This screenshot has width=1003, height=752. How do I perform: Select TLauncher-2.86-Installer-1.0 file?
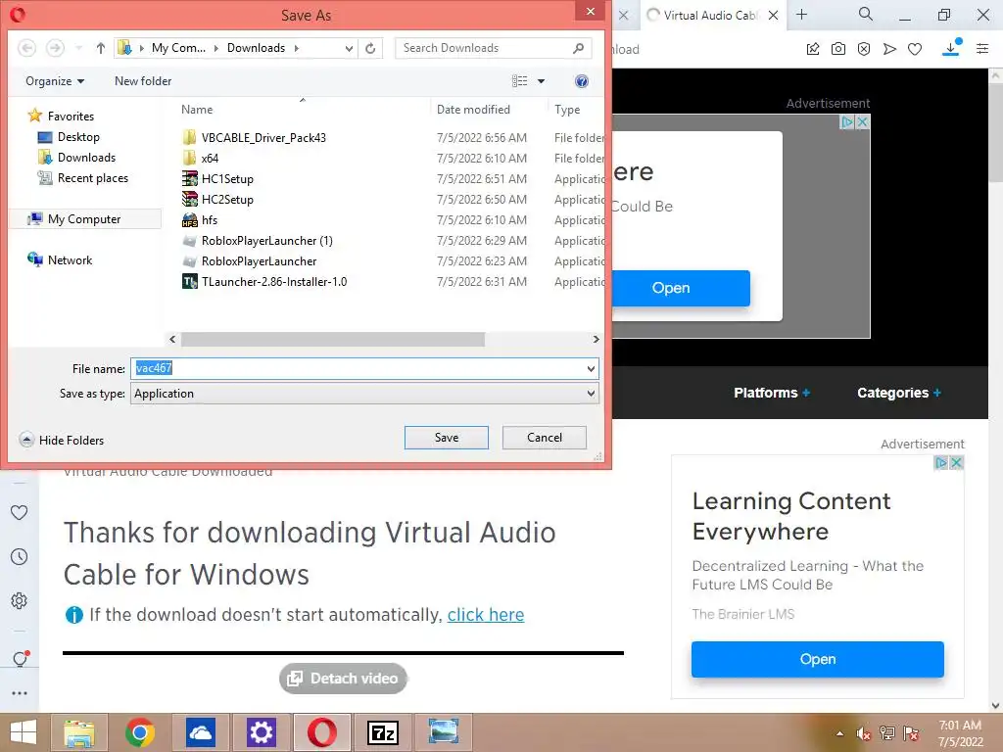[x=274, y=282]
